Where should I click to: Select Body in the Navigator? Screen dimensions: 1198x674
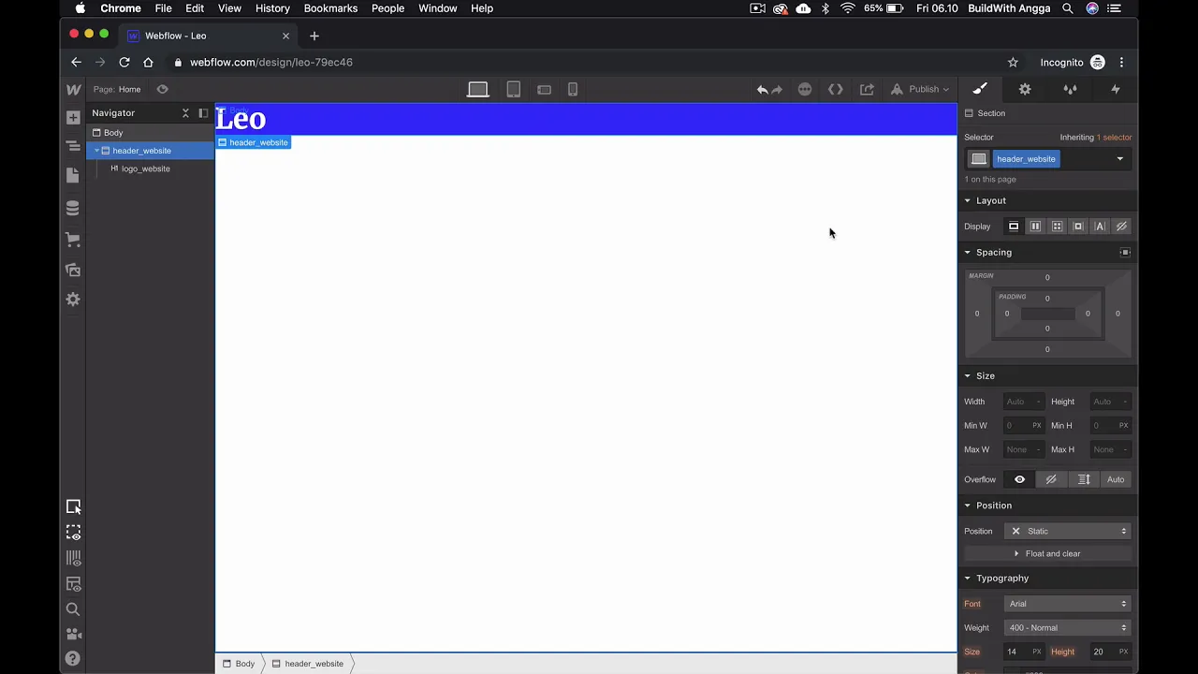tap(113, 133)
